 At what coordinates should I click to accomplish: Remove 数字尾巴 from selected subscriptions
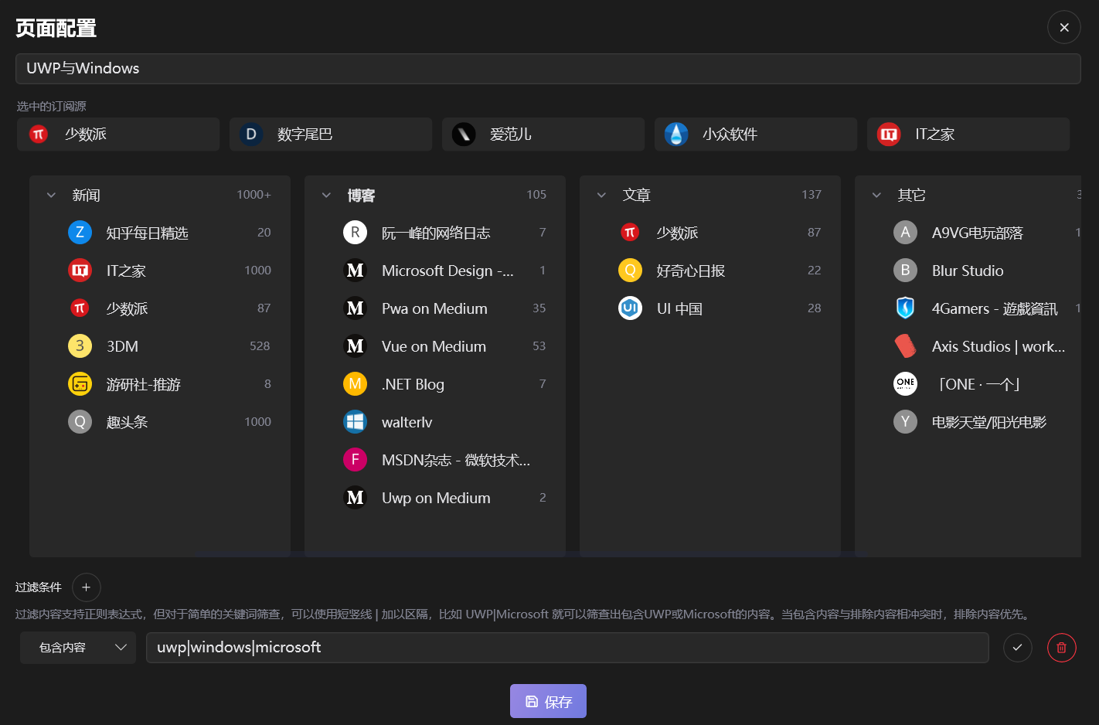pyautogui.click(x=331, y=134)
